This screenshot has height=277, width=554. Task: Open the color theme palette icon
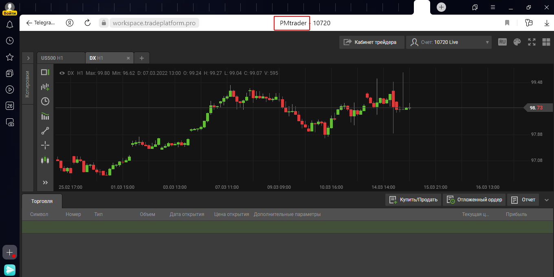tap(517, 42)
